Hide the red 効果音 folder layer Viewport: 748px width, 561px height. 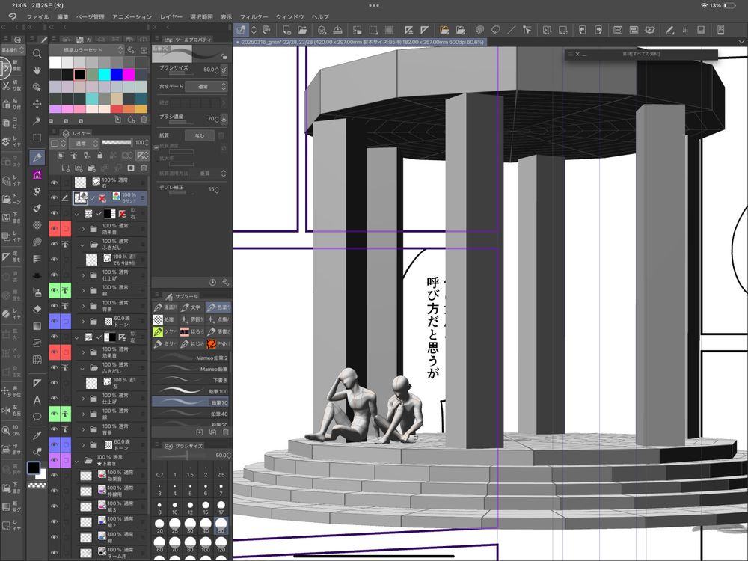click(x=54, y=227)
